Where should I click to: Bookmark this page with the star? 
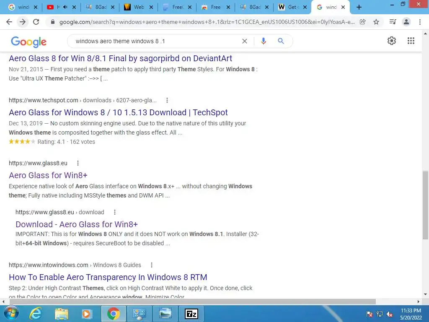(x=376, y=22)
